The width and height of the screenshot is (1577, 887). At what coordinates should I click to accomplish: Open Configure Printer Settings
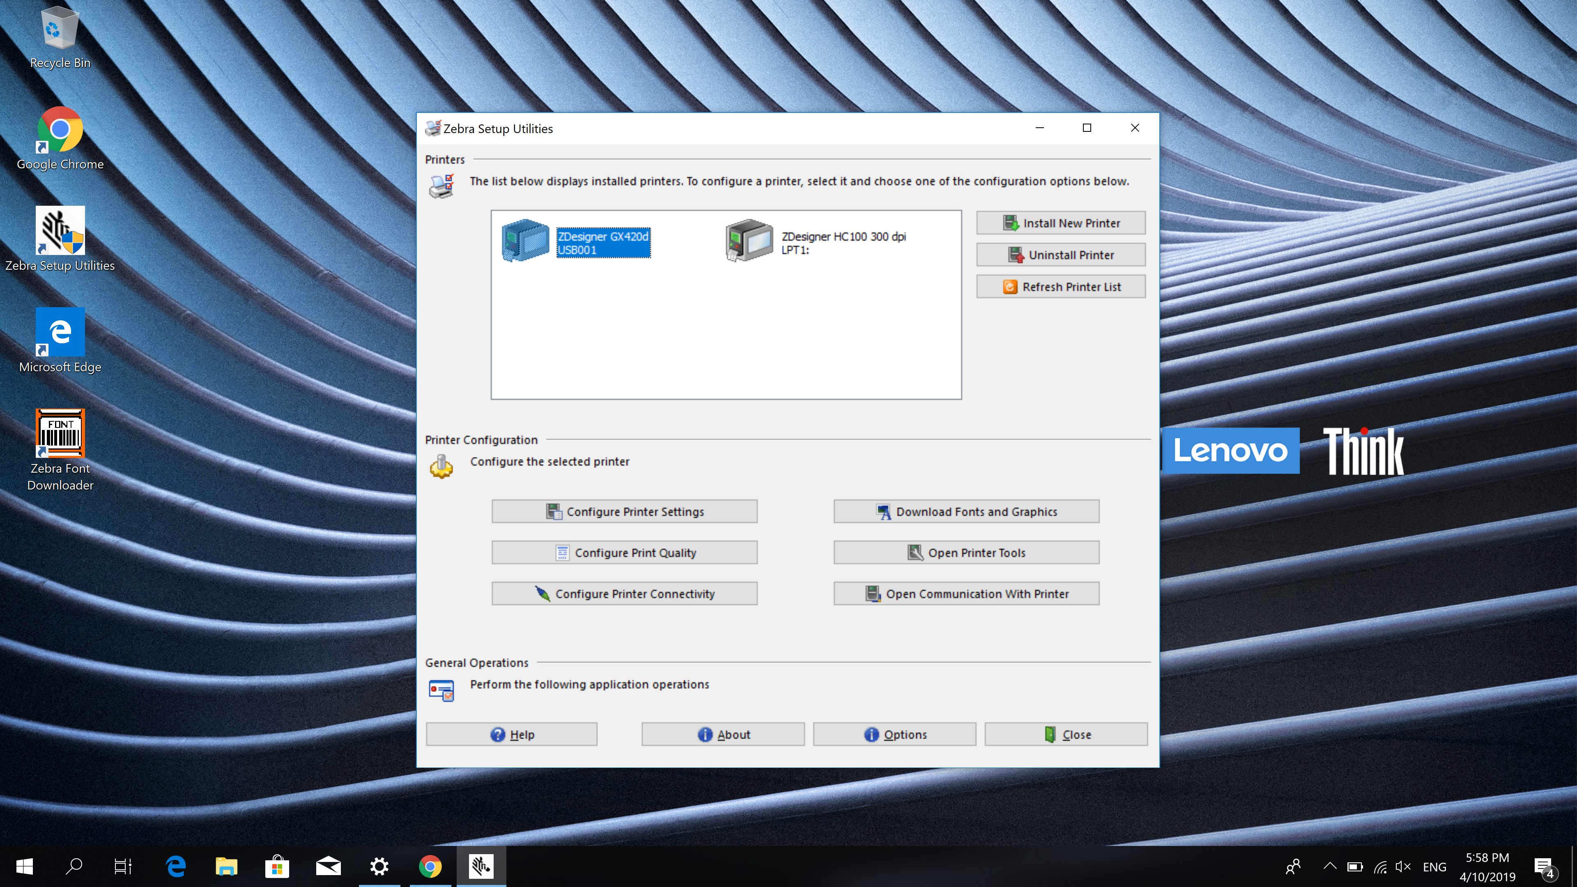[x=624, y=511]
